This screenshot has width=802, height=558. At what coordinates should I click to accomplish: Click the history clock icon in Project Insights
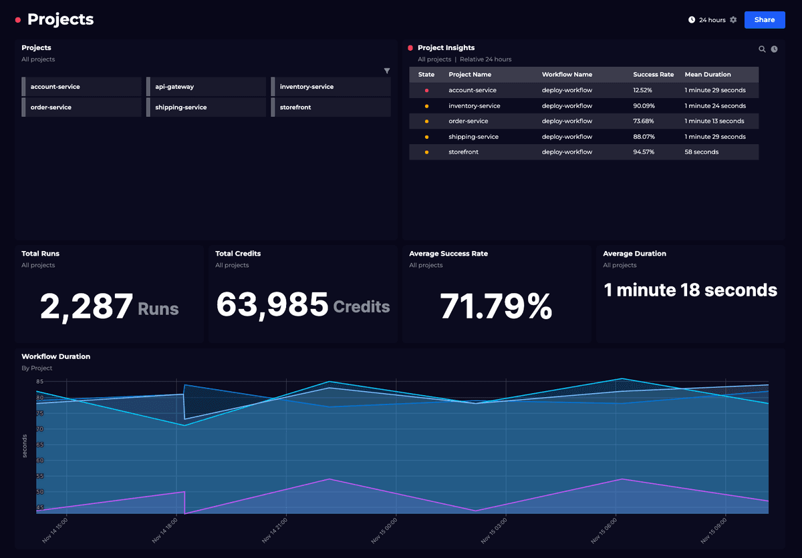coord(774,49)
